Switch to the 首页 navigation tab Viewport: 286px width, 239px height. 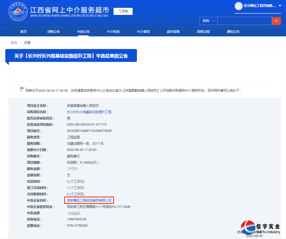click(x=23, y=32)
